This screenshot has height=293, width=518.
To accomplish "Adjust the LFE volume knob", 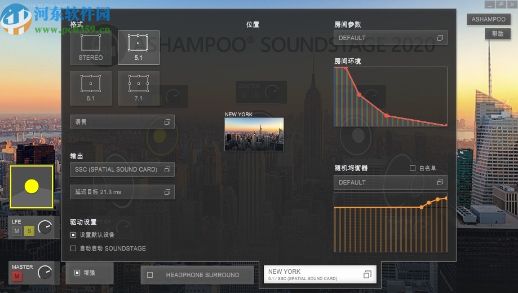I will pyautogui.click(x=45, y=227).
